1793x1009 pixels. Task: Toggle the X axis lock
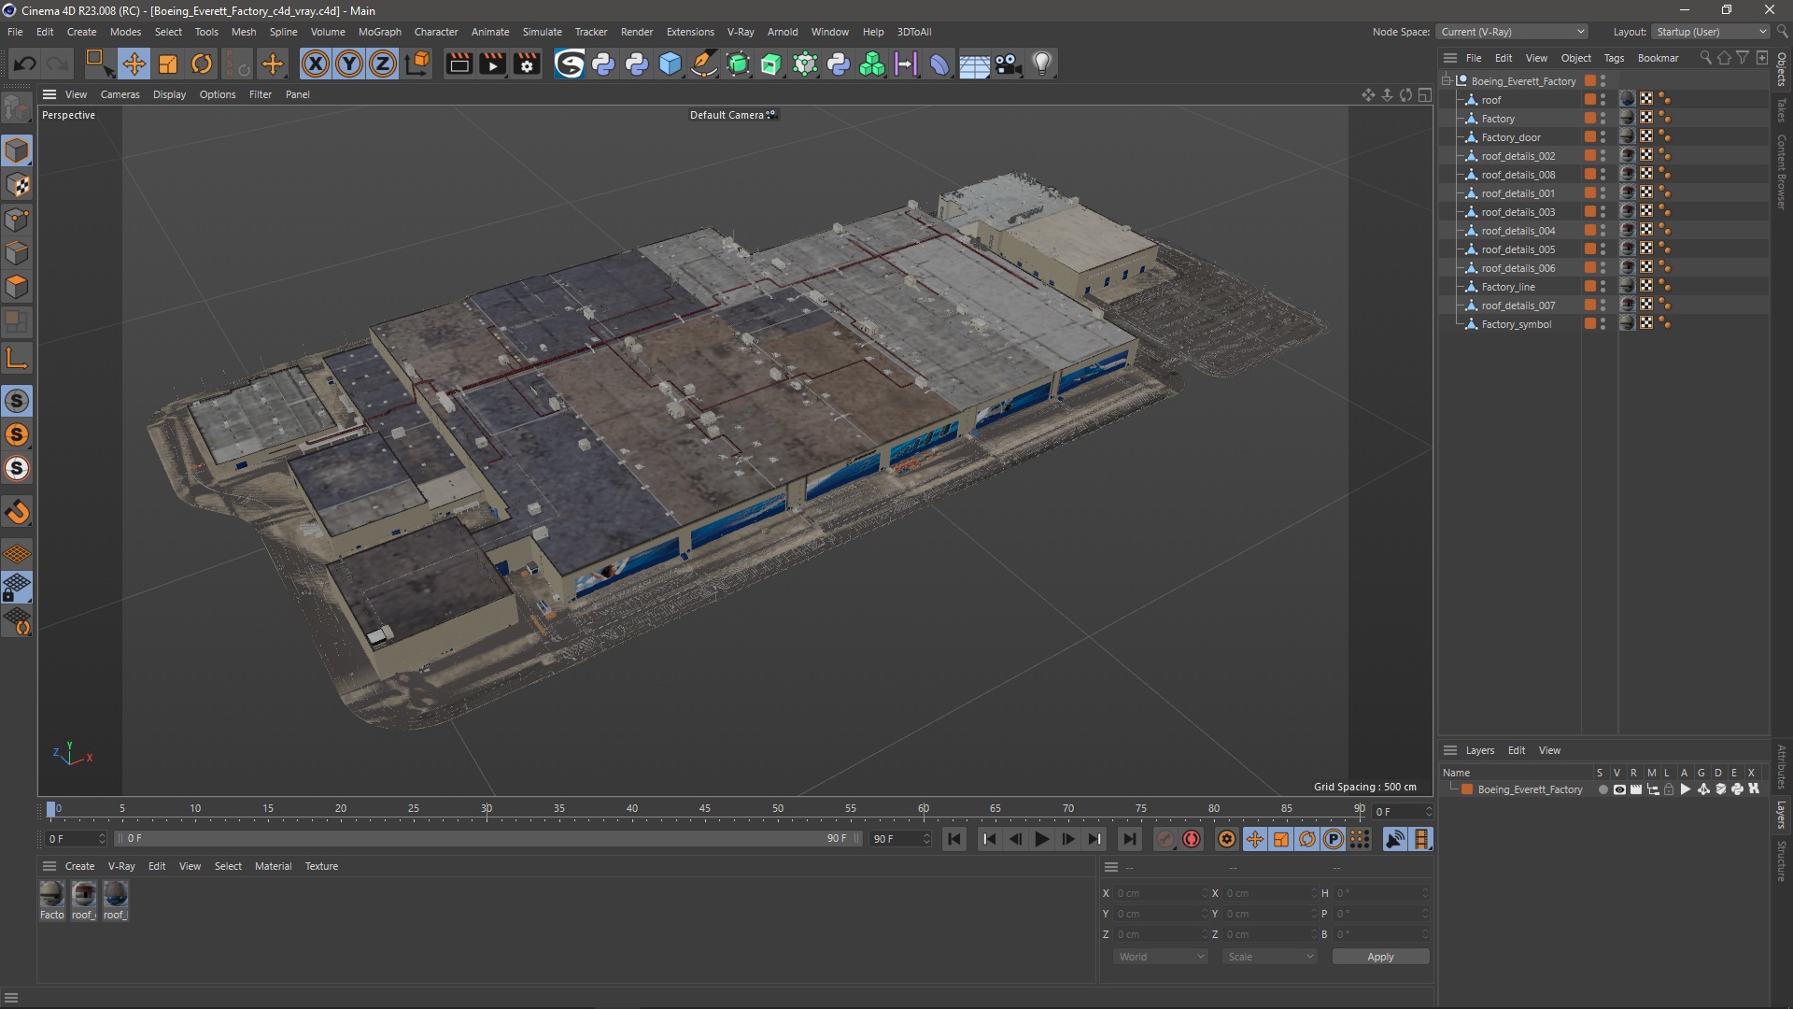tap(316, 64)
